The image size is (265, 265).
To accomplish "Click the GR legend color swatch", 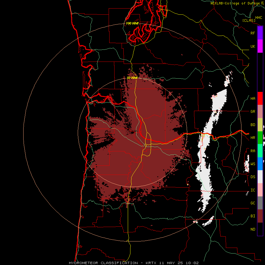I will click(x=260, y=112).
